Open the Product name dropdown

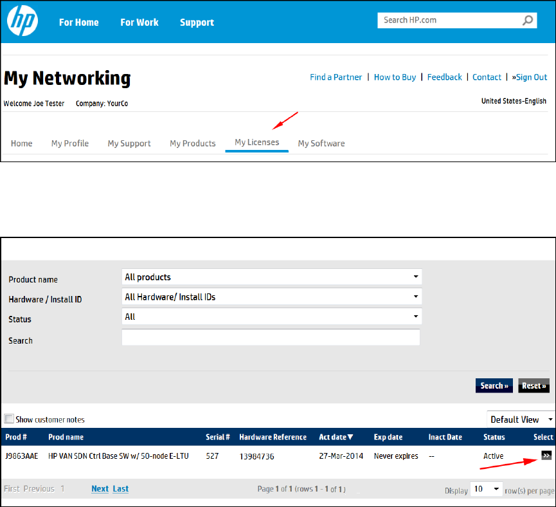pos(272,277)
